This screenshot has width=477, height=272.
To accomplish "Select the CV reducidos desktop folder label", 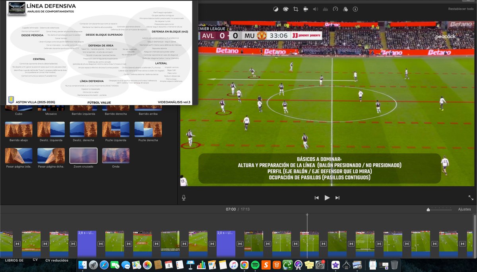I will [57, 261].
